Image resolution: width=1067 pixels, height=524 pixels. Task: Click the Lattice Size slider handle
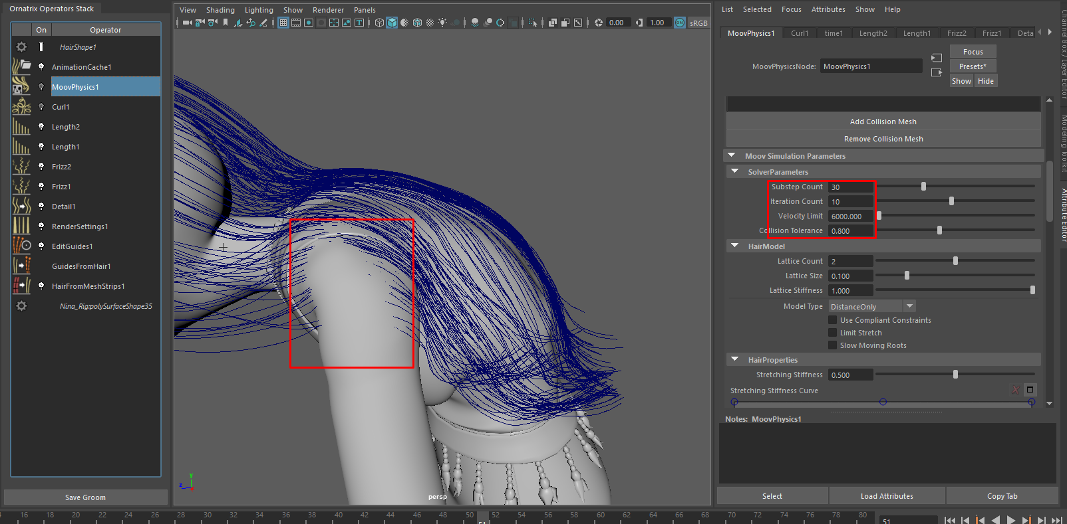coord(907,276)
